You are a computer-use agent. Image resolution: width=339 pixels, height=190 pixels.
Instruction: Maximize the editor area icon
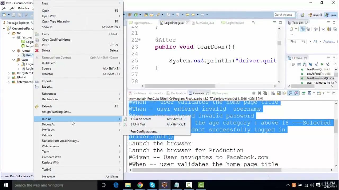pos(280,23)
